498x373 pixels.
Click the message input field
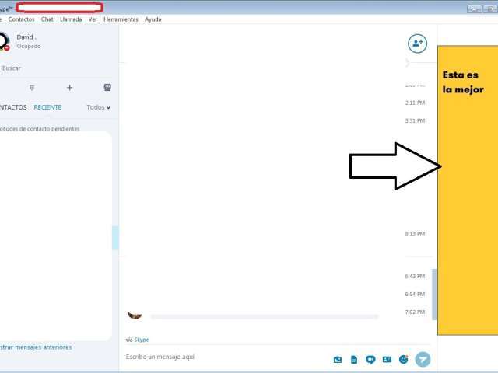coord(222,357)
